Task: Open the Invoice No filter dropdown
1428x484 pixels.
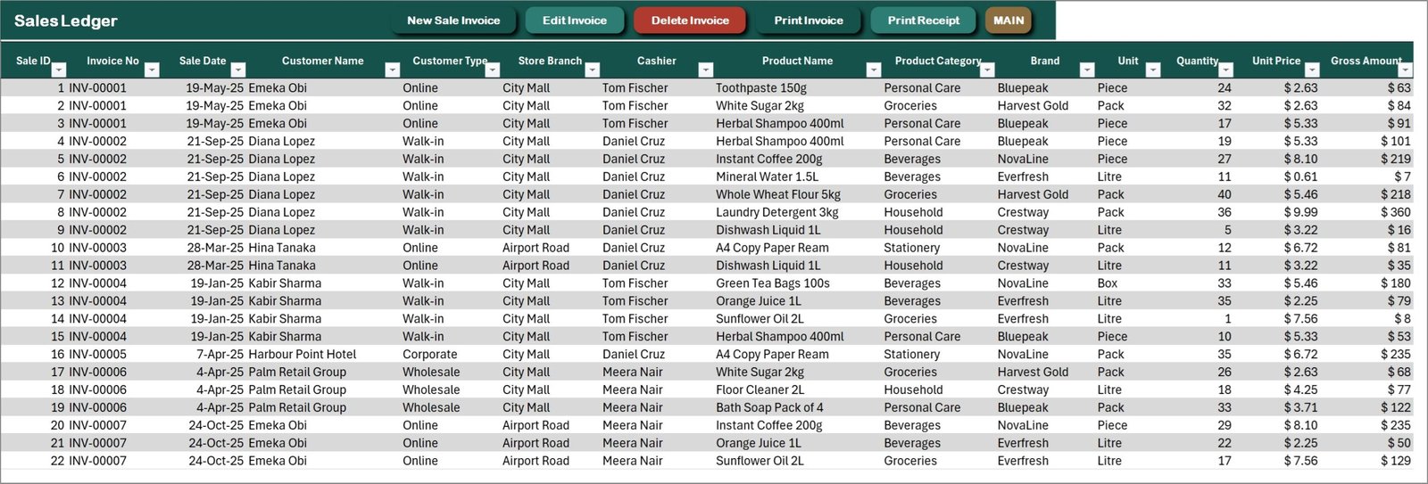Action: (x=152, y=70)
